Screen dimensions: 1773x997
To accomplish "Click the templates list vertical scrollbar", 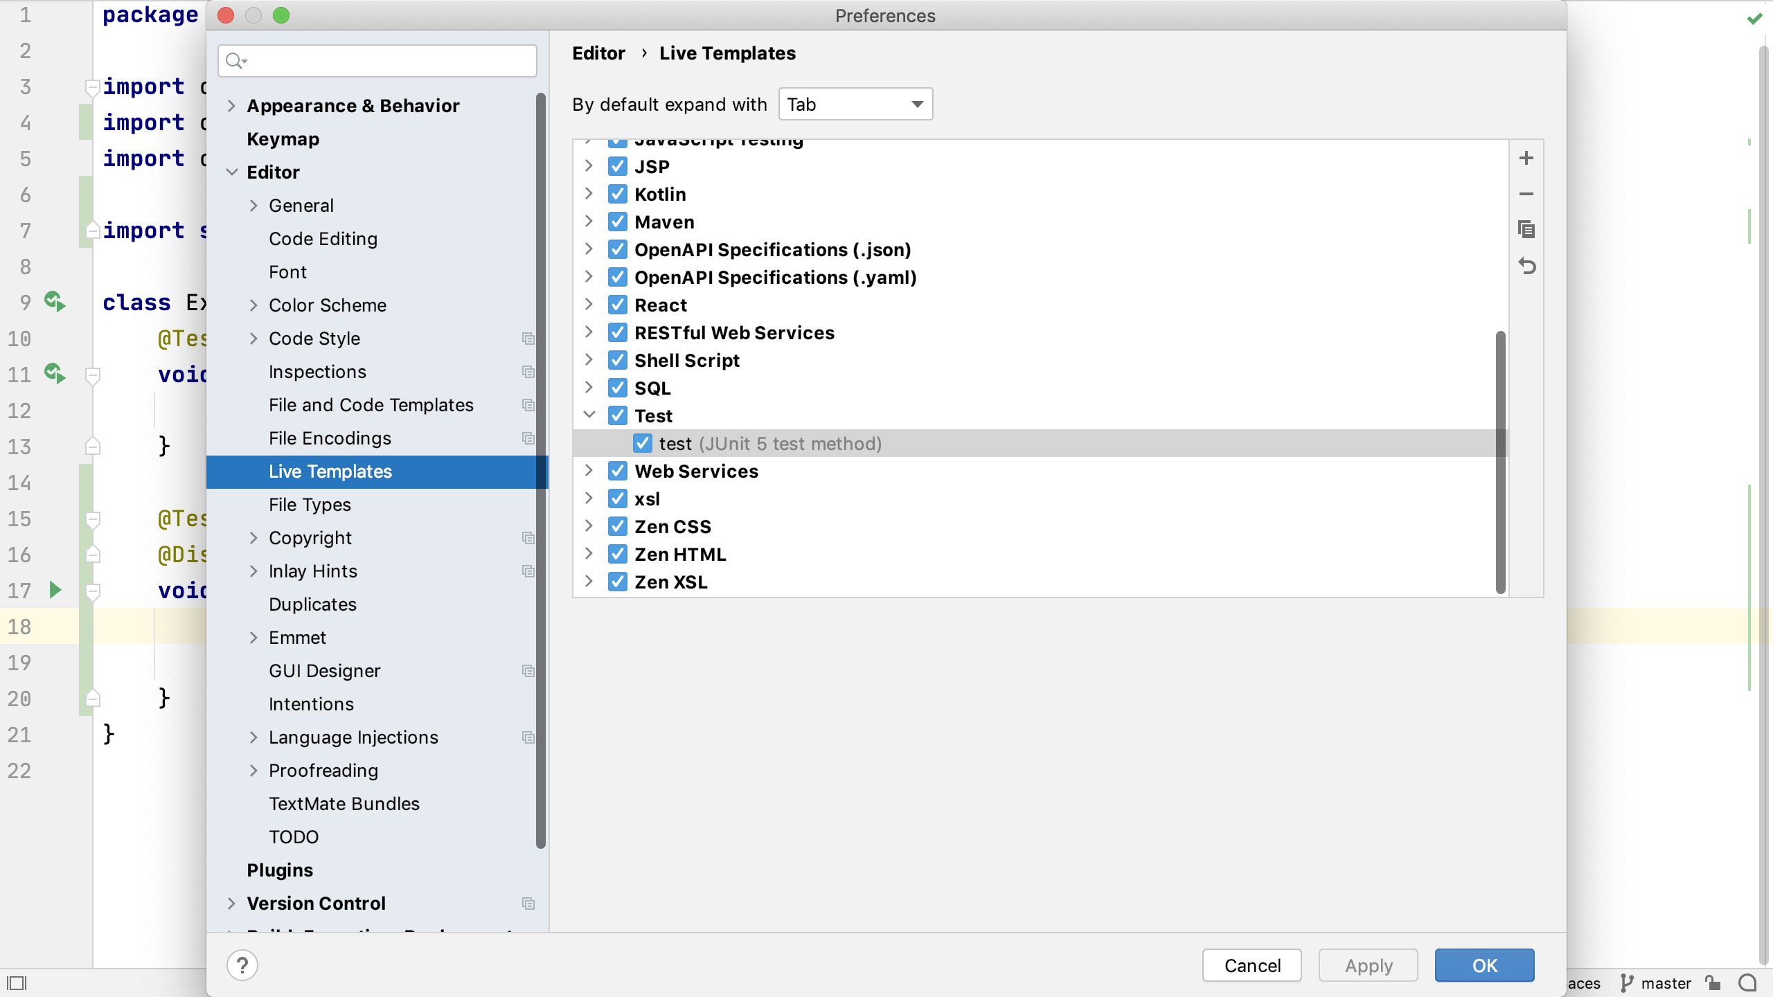I will 1501,462.
